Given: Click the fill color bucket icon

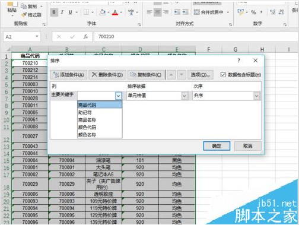Looking at the screenshot, I should 103,12.
